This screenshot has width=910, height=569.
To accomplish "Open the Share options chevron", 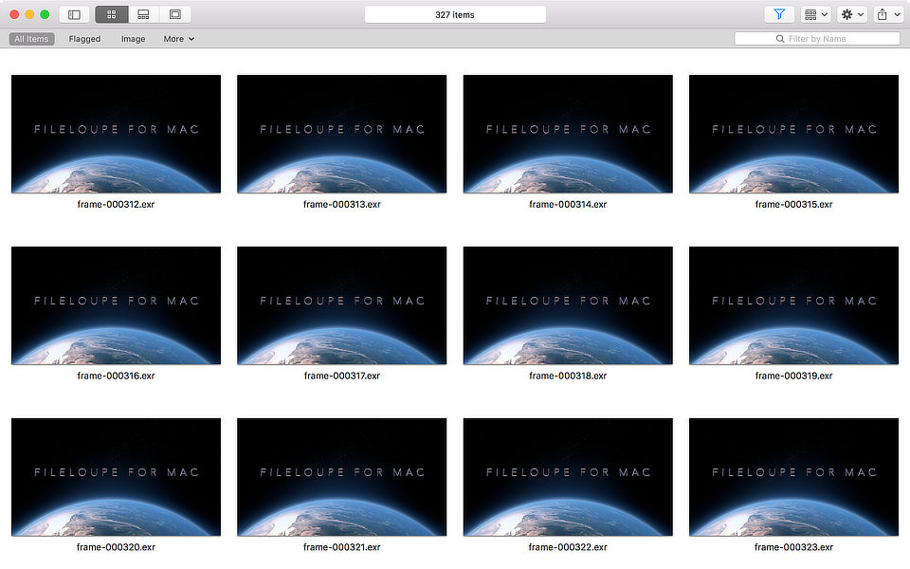I will coord(897,13).
